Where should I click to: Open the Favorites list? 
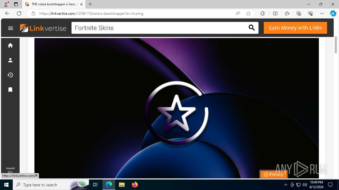point(287,13)
